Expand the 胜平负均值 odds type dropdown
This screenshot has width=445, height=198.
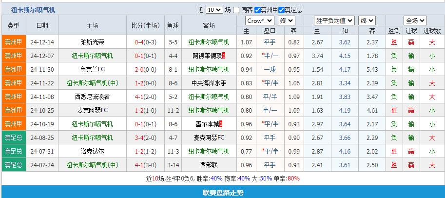pos(334,20)
